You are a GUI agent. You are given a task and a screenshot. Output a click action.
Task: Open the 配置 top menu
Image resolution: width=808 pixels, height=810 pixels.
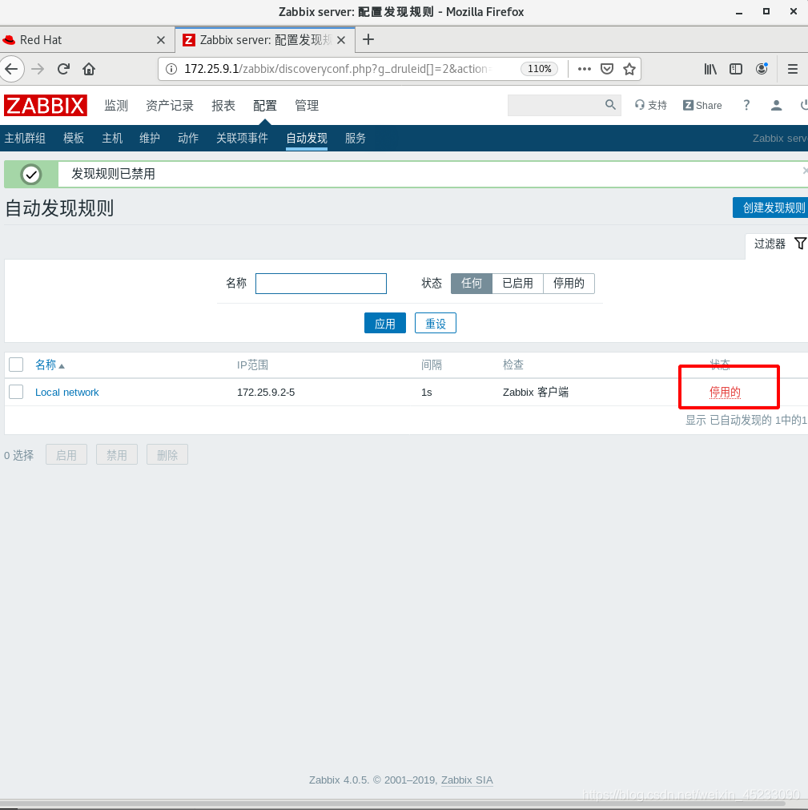pos(265,106)
